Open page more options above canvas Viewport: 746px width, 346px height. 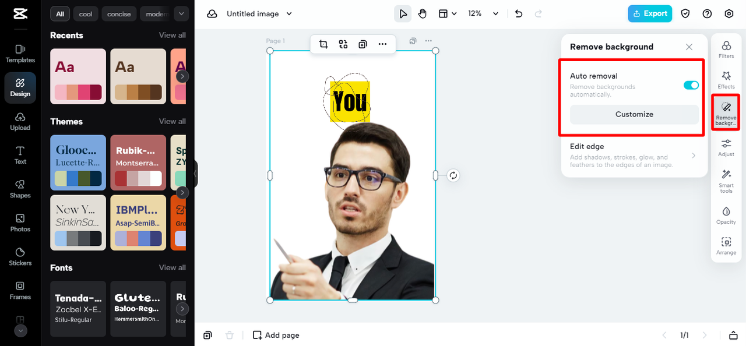coord(428,41)
